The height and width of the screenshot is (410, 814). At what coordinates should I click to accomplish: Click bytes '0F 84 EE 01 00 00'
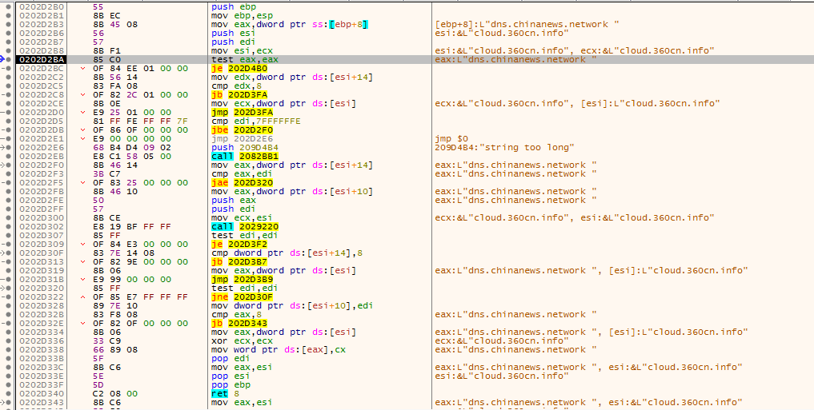tap(141, 69)
